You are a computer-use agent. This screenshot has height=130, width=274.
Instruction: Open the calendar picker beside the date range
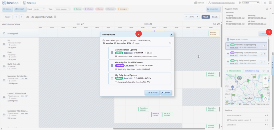pyautogui.click(x=55, y=17)
